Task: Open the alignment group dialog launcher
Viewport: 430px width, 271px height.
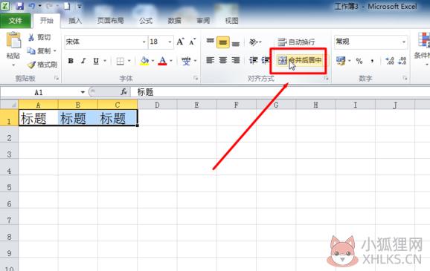Action: (327, 78)
